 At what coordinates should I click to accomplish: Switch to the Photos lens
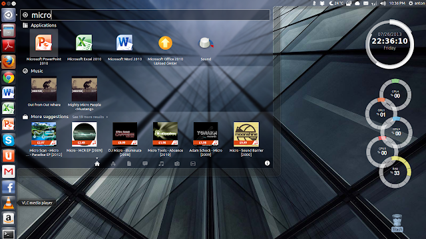tap(177, 164)
